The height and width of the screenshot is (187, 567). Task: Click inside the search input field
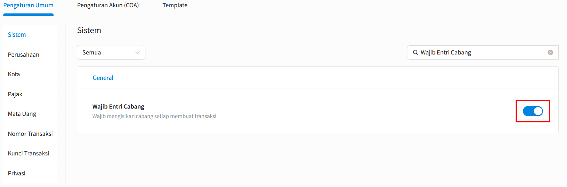[x=481, y=52]
